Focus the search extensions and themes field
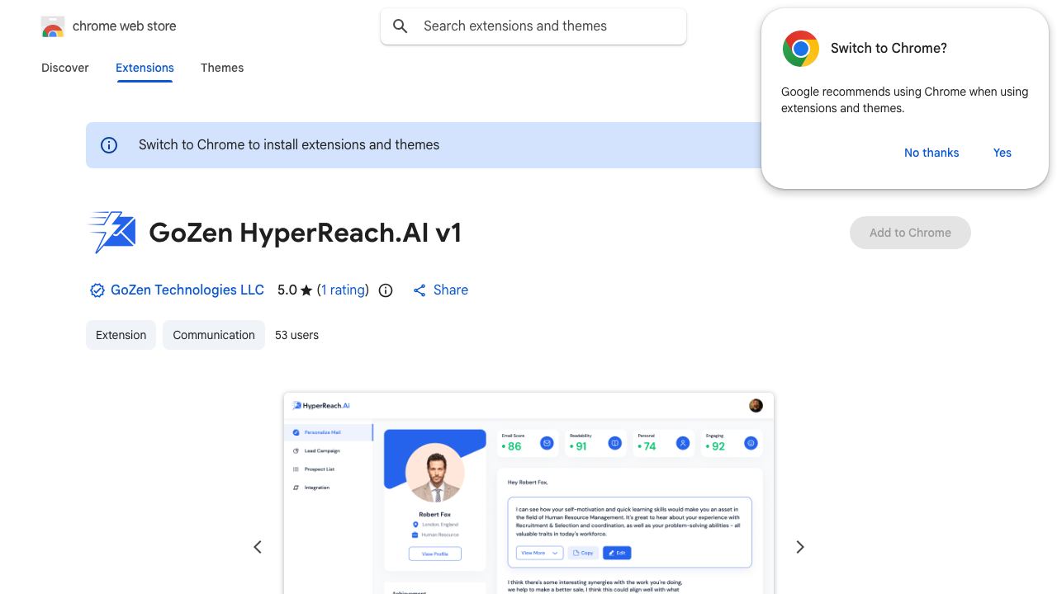The image size is (1057, 594). [x=533, y=26]
